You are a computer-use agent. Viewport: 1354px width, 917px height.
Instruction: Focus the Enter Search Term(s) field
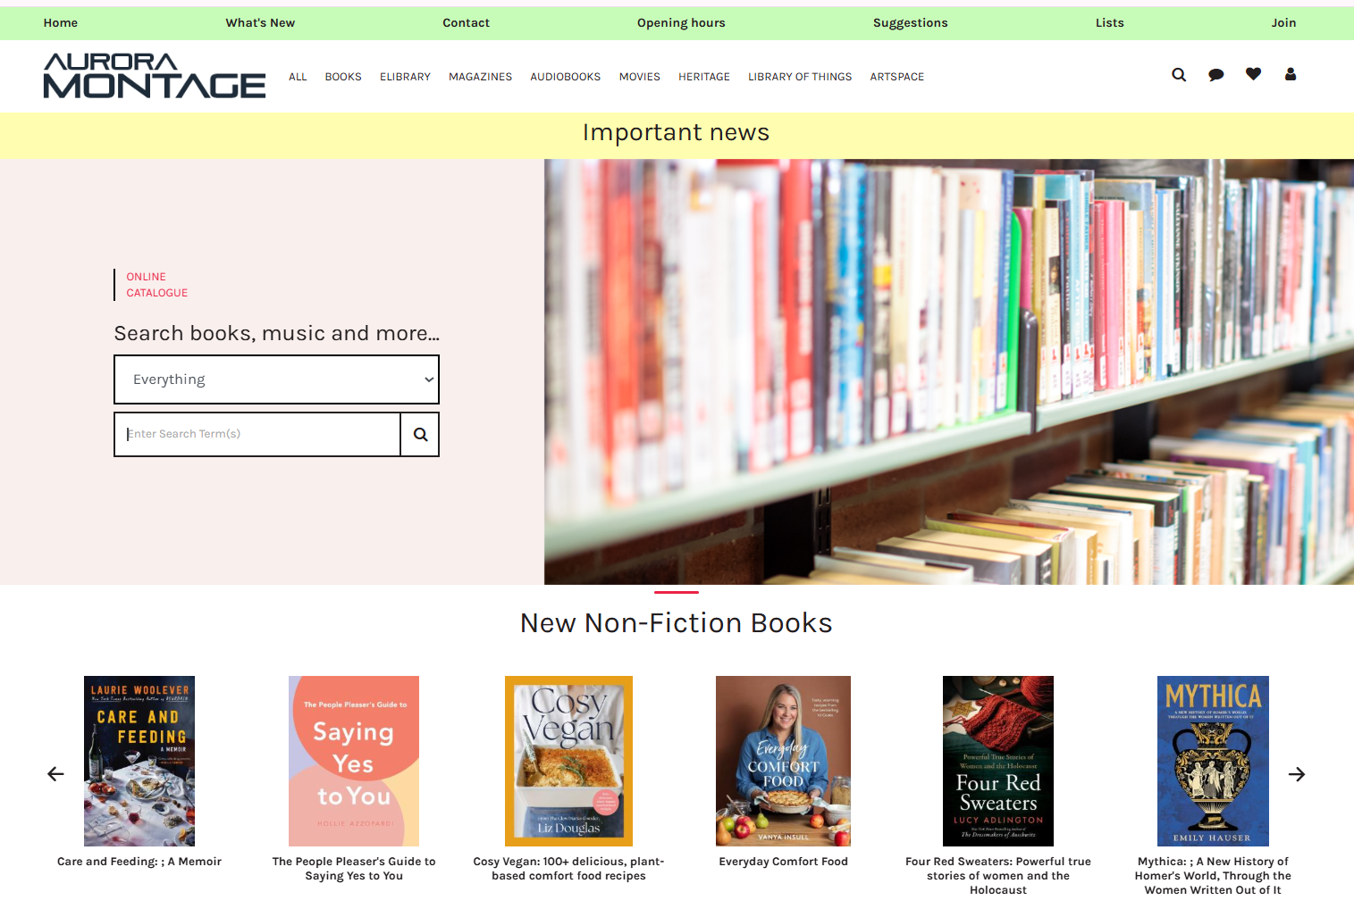click(x=257, y=435)
